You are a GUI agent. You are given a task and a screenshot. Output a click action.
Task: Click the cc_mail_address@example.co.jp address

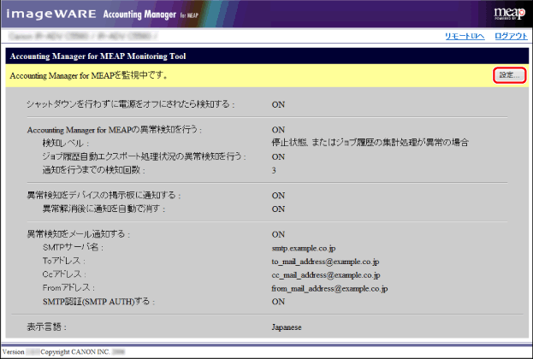pyautogui.click(x=326, y=274)
